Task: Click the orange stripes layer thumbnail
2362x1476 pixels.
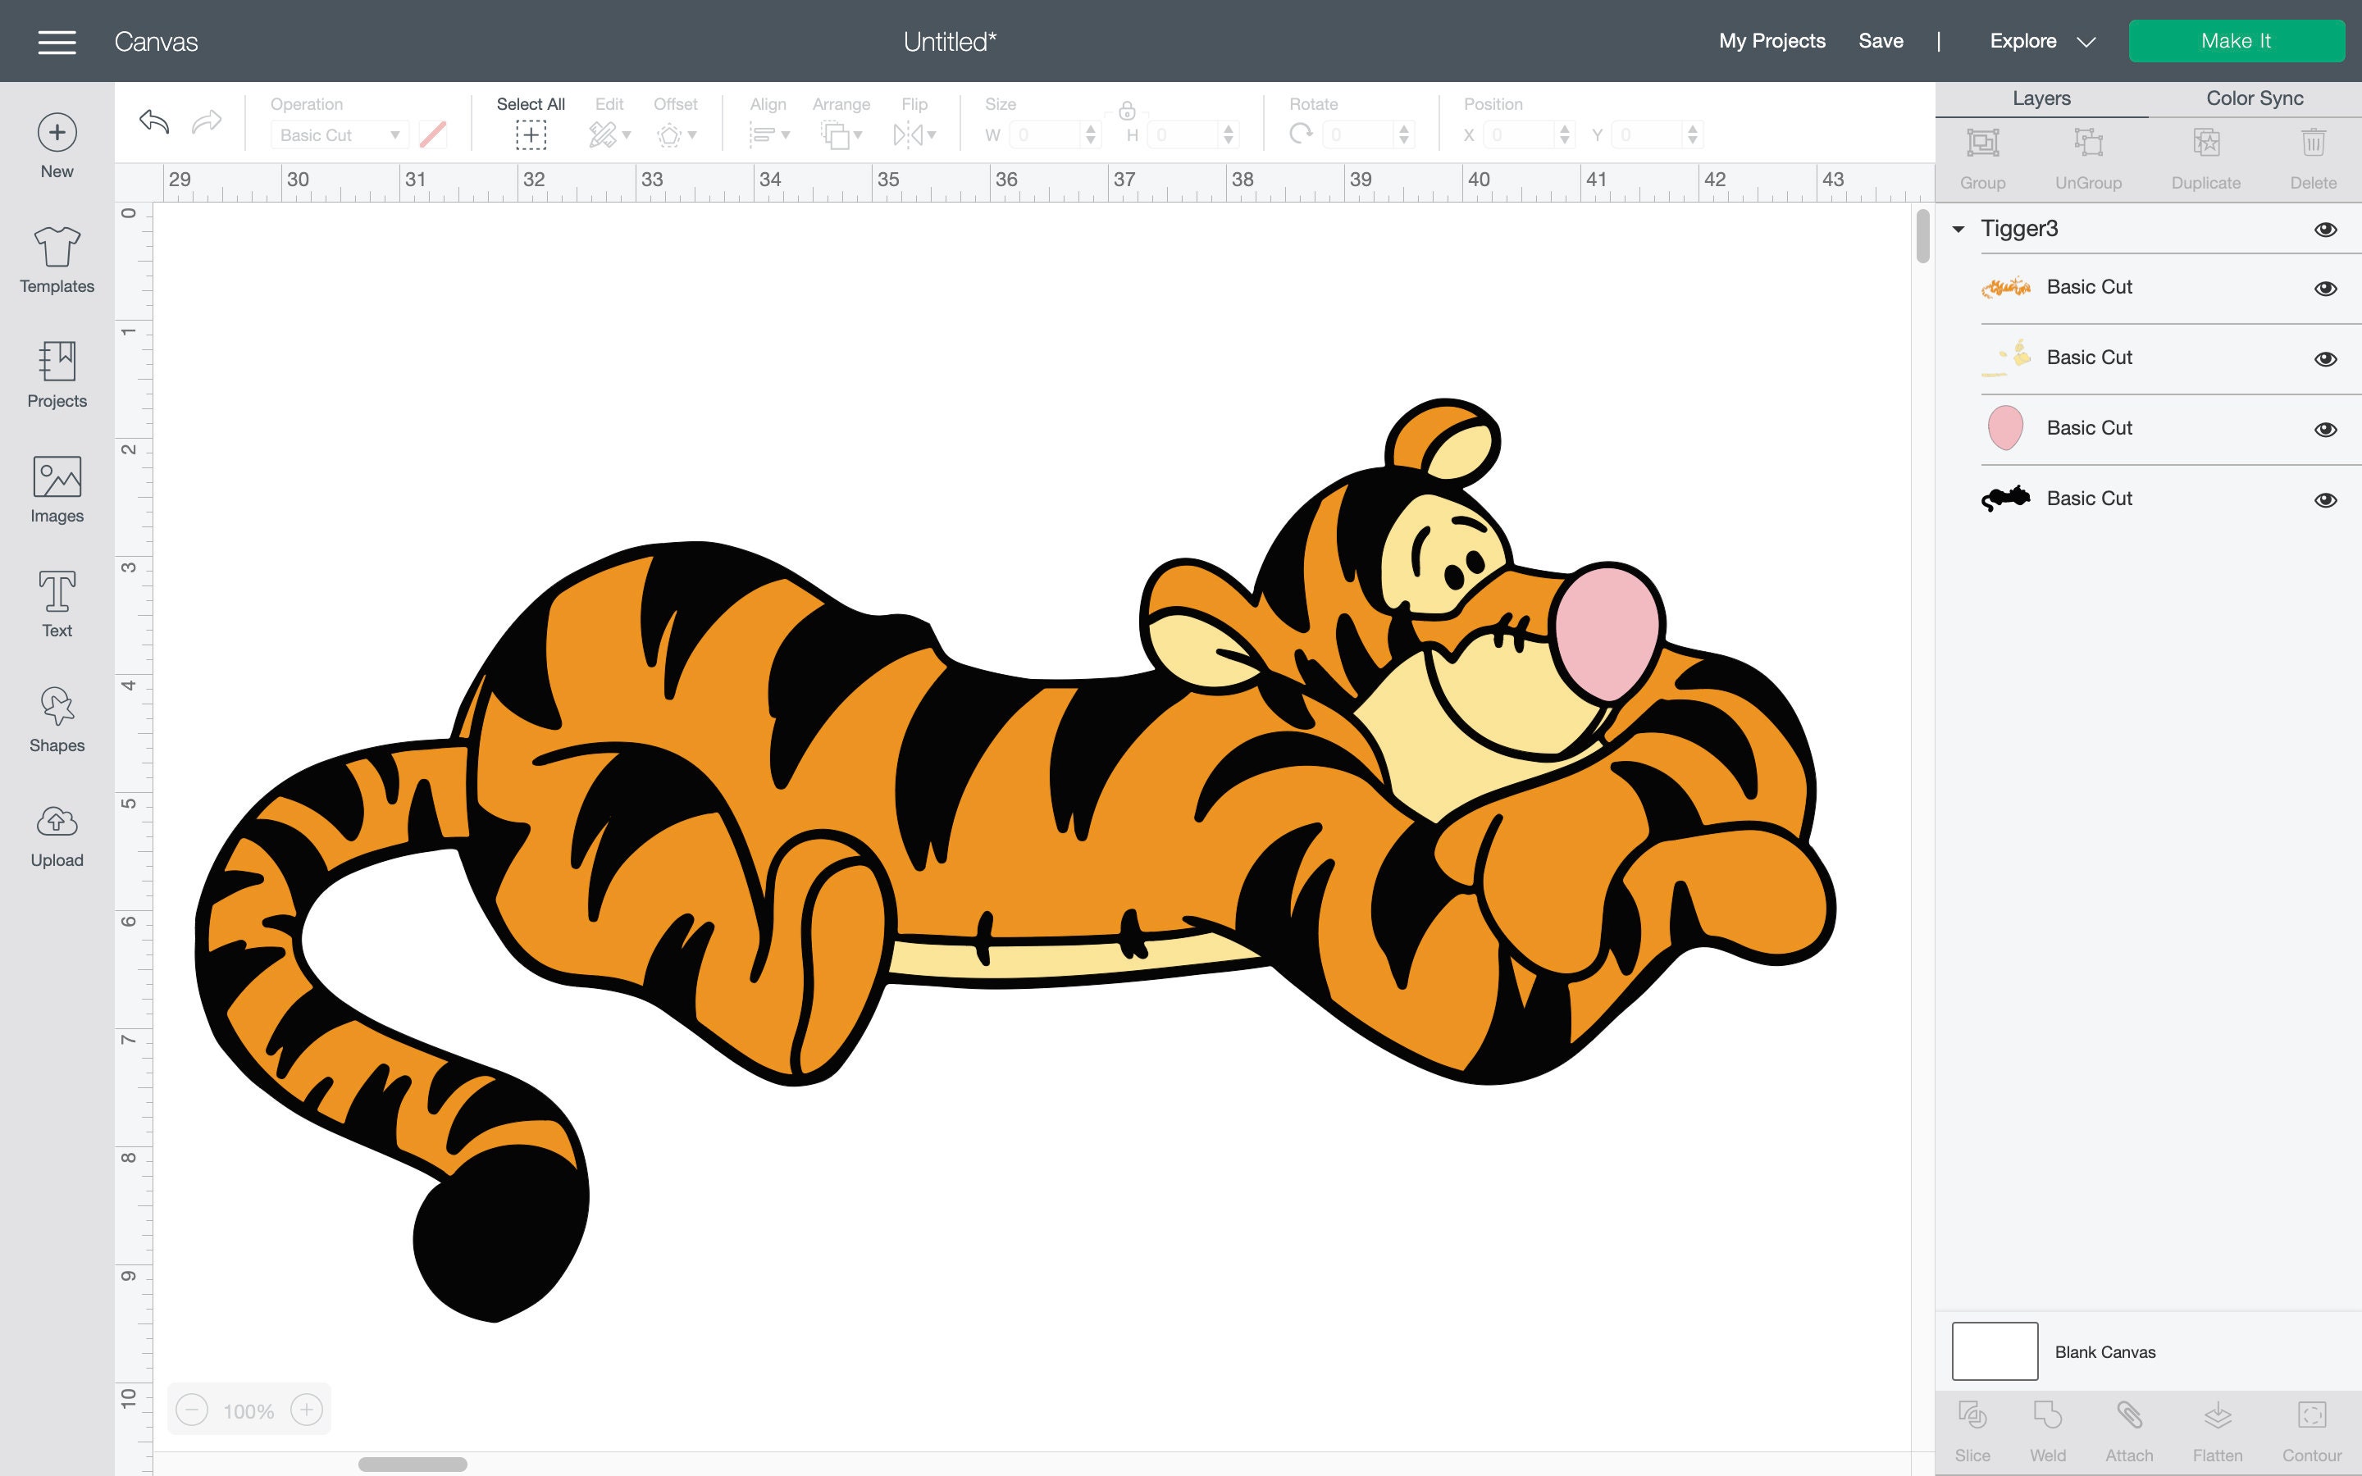Action: tap(2004, 287)
